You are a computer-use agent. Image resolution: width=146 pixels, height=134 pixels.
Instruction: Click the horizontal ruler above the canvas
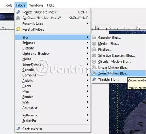click(x=118, y=28)
